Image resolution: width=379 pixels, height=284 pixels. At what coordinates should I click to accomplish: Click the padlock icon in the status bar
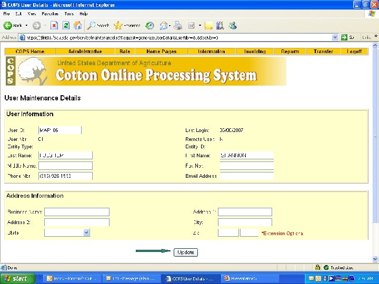(317, 267)
